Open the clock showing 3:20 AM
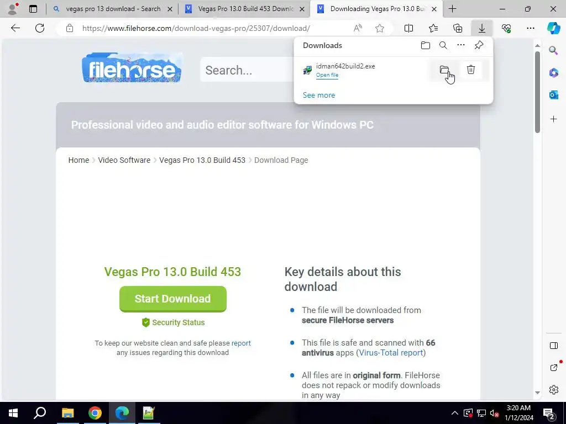The width and height of the screenshot is (566, 424). tap(519, 413)
